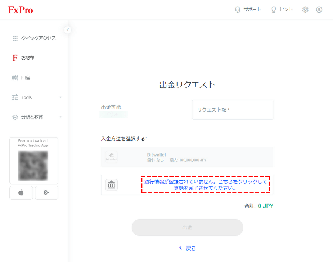
Task: Download app via Apple store button
Action: point(21,193)
